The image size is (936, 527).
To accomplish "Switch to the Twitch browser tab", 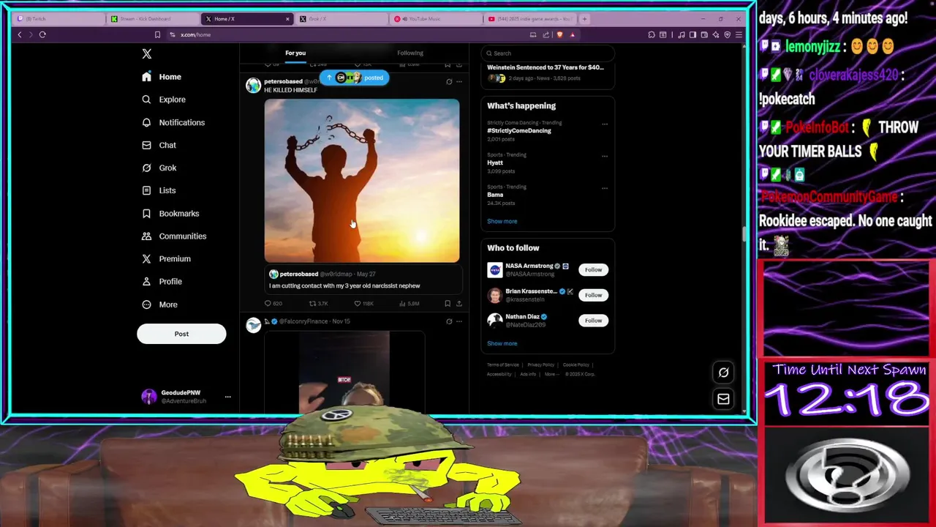I will pyautogui.click(x=58, y=19).
